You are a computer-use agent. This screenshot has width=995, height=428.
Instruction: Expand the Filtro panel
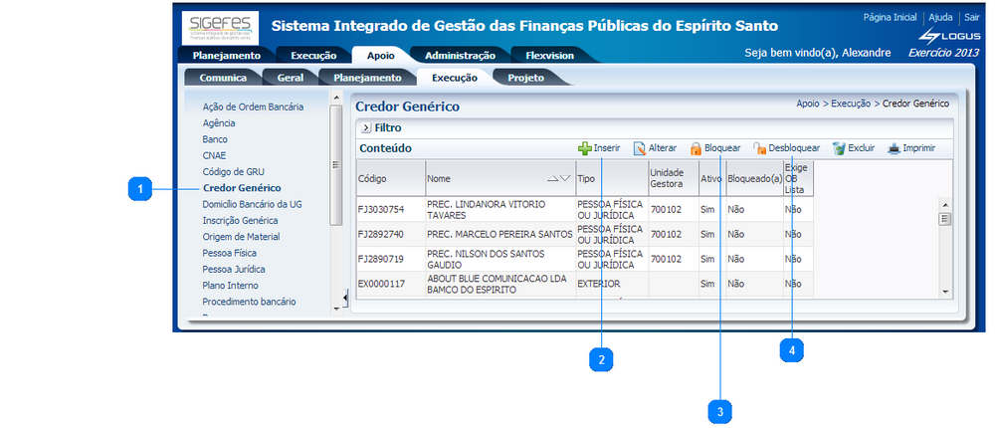point(366,127)
